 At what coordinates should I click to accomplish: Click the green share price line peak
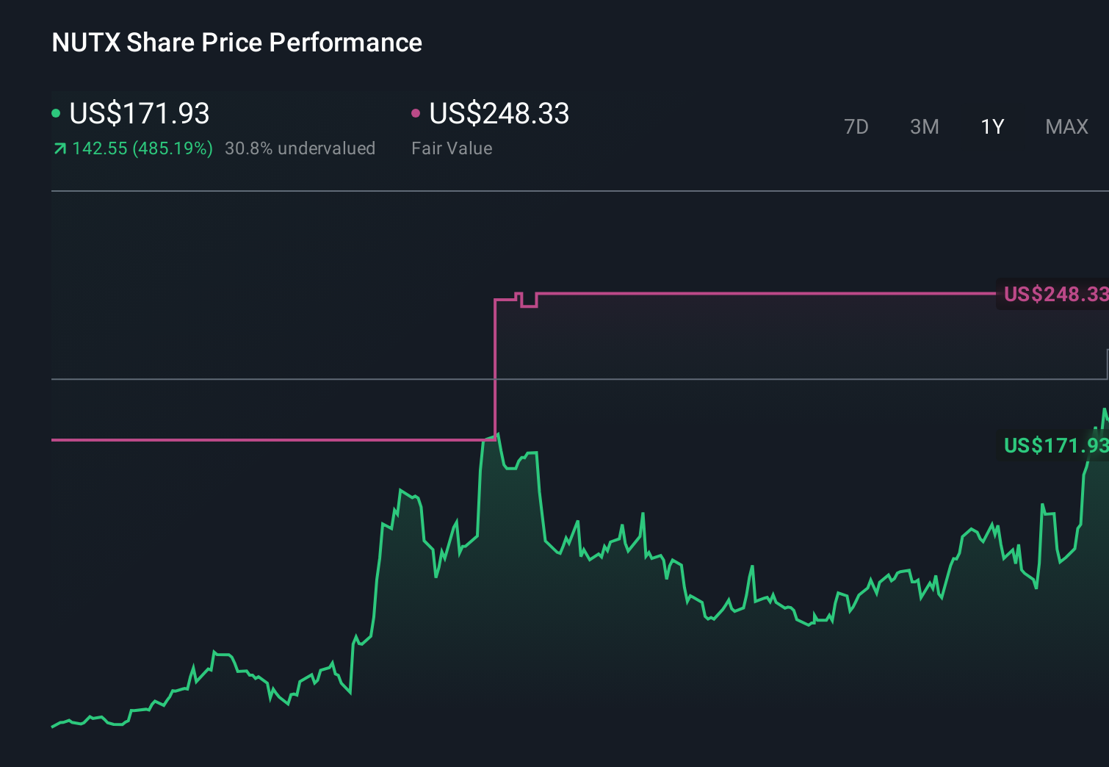point(497,433)
